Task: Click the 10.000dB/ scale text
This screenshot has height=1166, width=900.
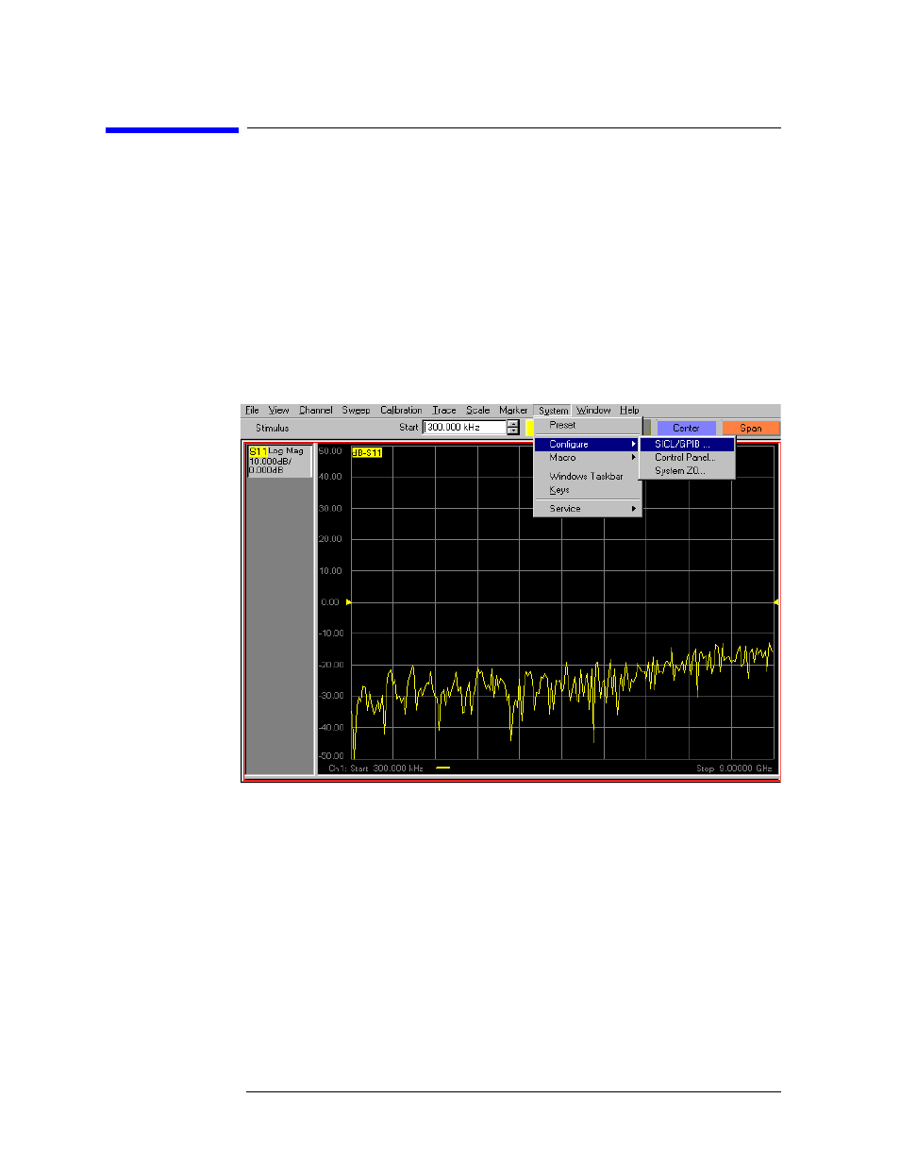Action: 271,462
